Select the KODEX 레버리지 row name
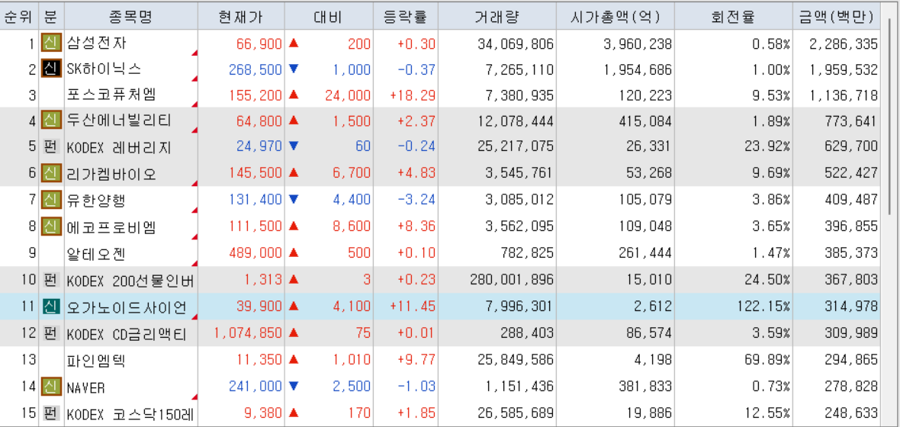The height and width of the screenshot is (427, 900). point(118,148)
